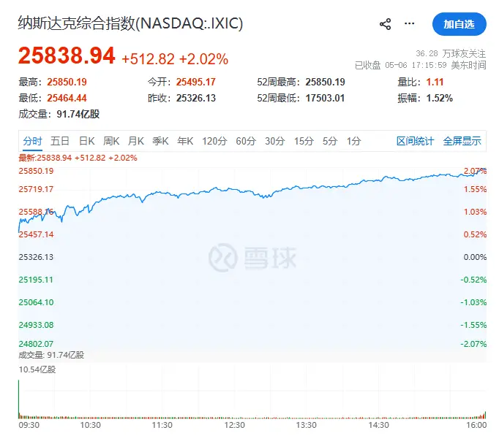The height and width of the screenshot is (441, 499).
Task: Click the 25719.17 price axis label
Action: (x=36, y=189)
